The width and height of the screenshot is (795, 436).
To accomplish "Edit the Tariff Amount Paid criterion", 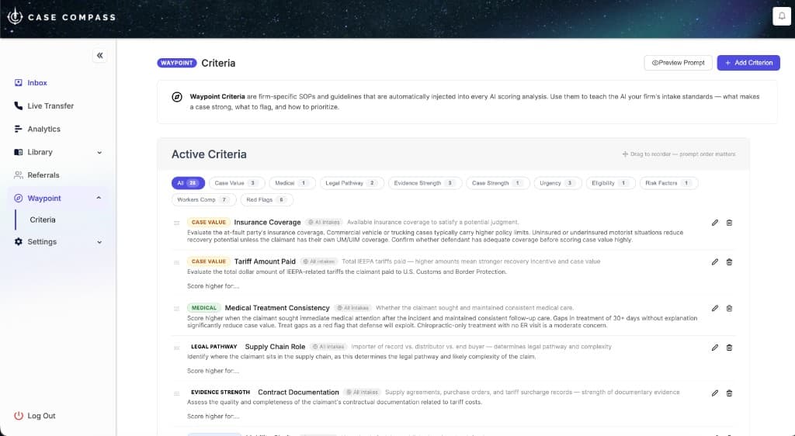I will [715, 261].
